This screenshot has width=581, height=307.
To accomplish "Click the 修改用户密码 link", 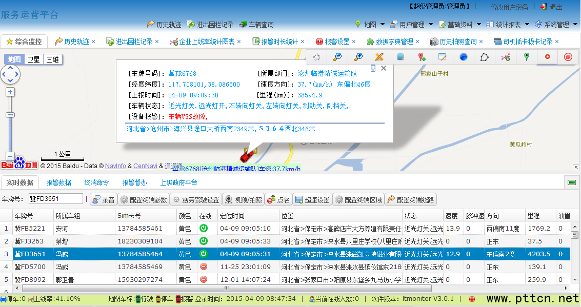I will (509, 7).
